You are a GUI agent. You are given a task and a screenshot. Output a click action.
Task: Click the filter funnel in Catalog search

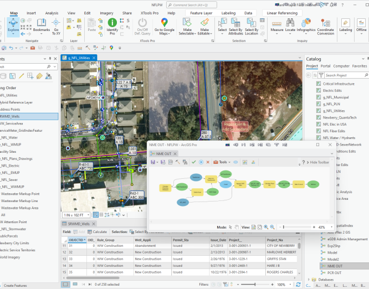(x=321, y=75)
